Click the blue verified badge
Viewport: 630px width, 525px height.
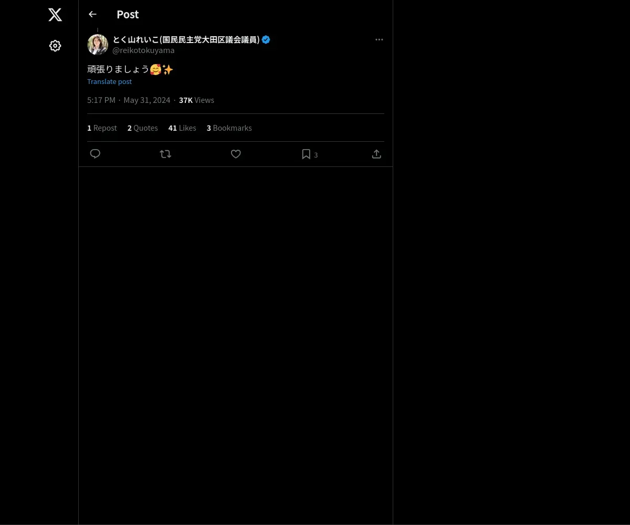tap(266, 40)
